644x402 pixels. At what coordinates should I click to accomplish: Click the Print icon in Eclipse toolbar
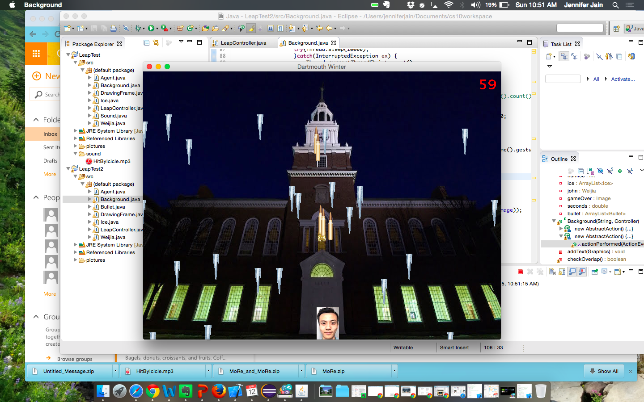(x=114, y=28)
